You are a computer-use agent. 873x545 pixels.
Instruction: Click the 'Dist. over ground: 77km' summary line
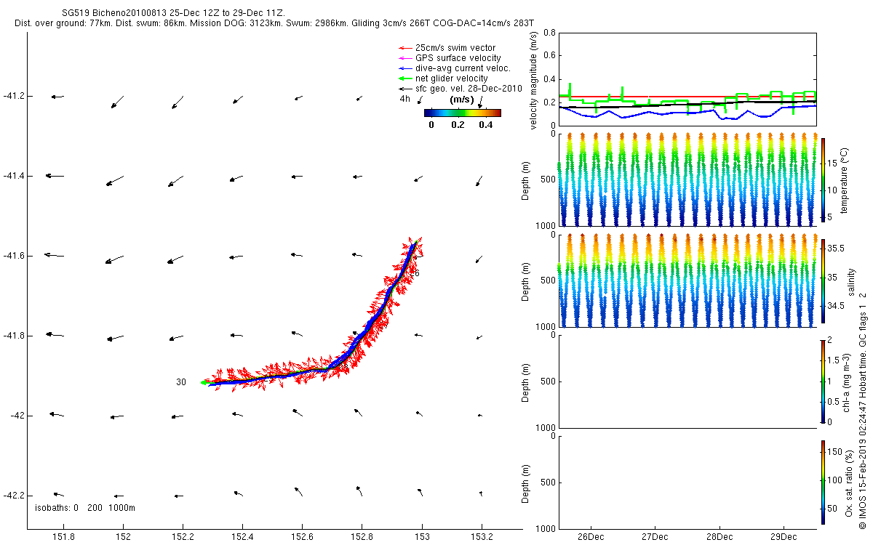click(274, 24)
